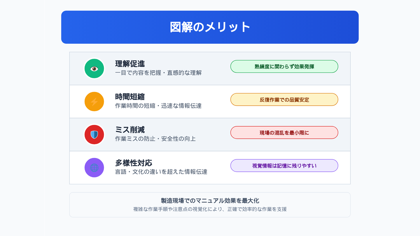Select the 熟練度に関わらず効果発揮 green badge
The width and height of the screenshot is (420, 236).
coord(284,67)
